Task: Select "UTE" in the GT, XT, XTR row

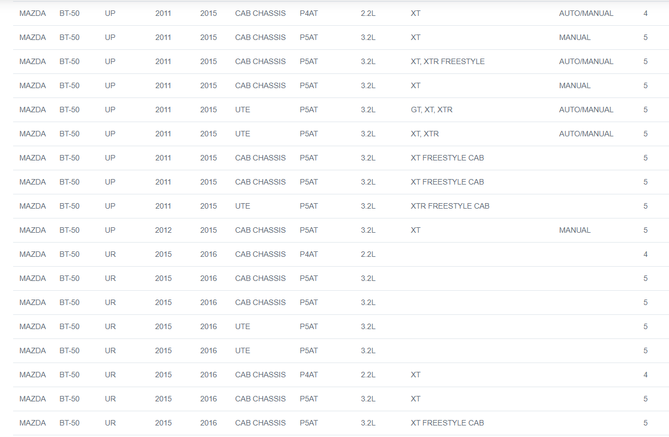Action: [243, 110]
